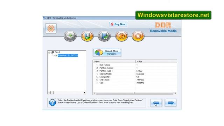Select the 'Start Sector :' row
This screenshot has height=126, width=224.
(x=135, y=77)
